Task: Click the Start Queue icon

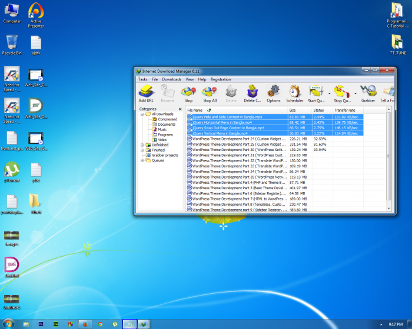Action: click(x=316, y=92)
